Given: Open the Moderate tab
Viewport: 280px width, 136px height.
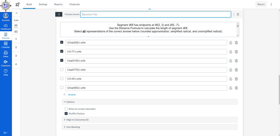Looking at the screenshot, I should [75, 4].
